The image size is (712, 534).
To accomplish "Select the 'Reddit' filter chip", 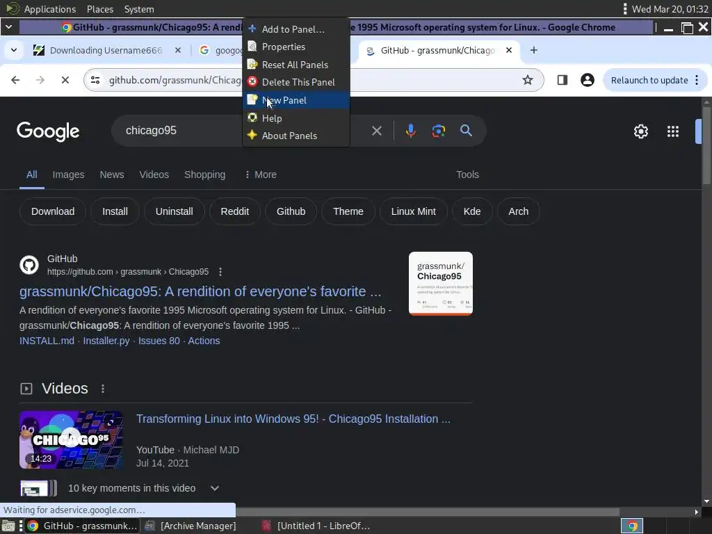I will click(x=235, y=211).
